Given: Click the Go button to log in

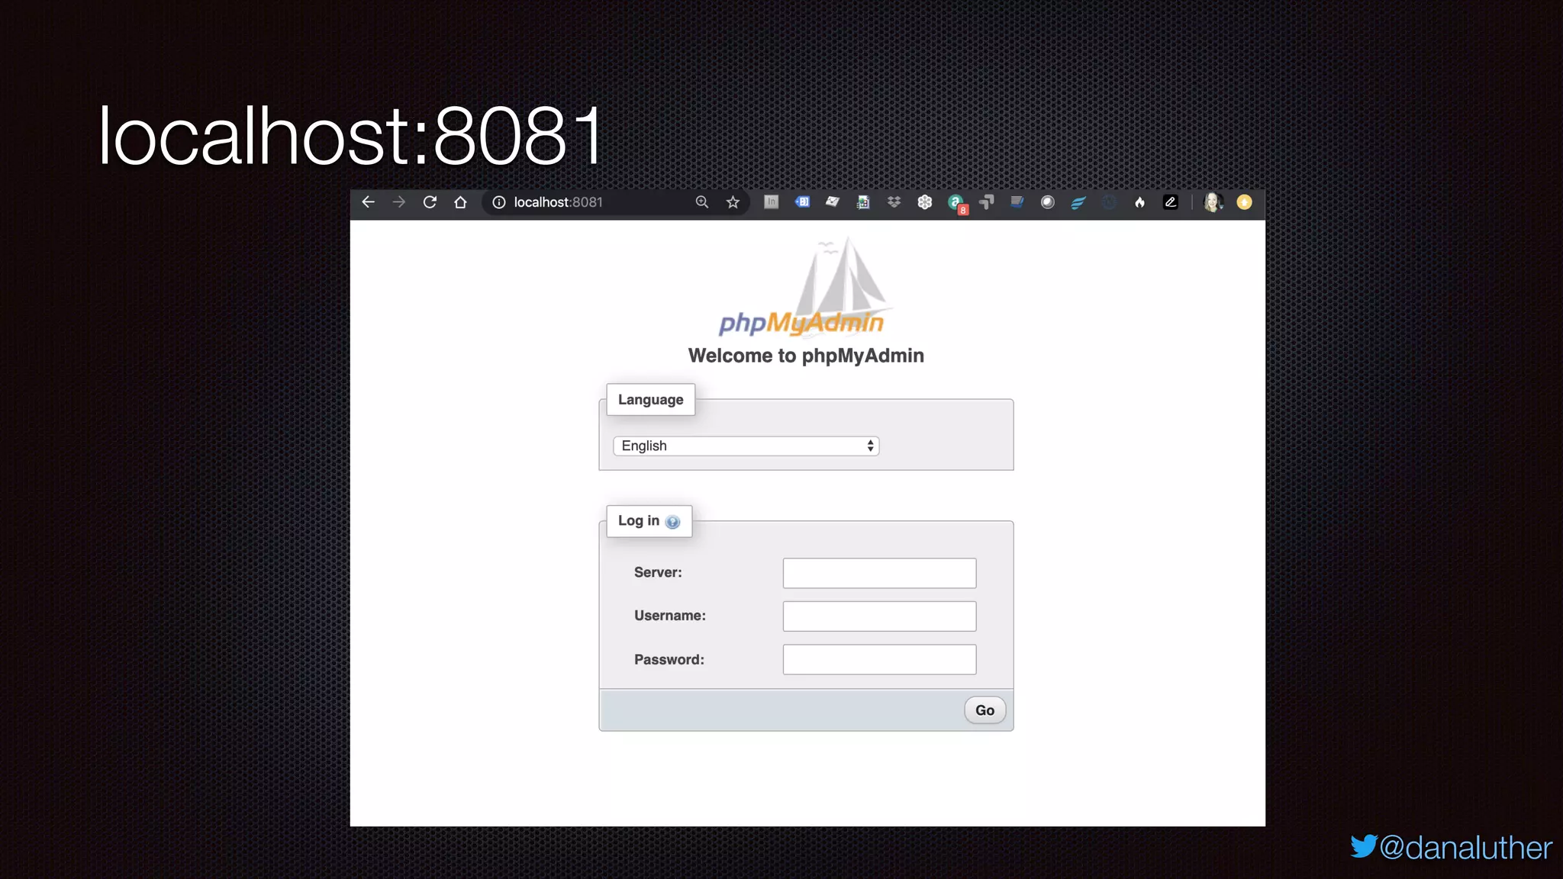Looking at the screenshot, I should tap(985, 710).
